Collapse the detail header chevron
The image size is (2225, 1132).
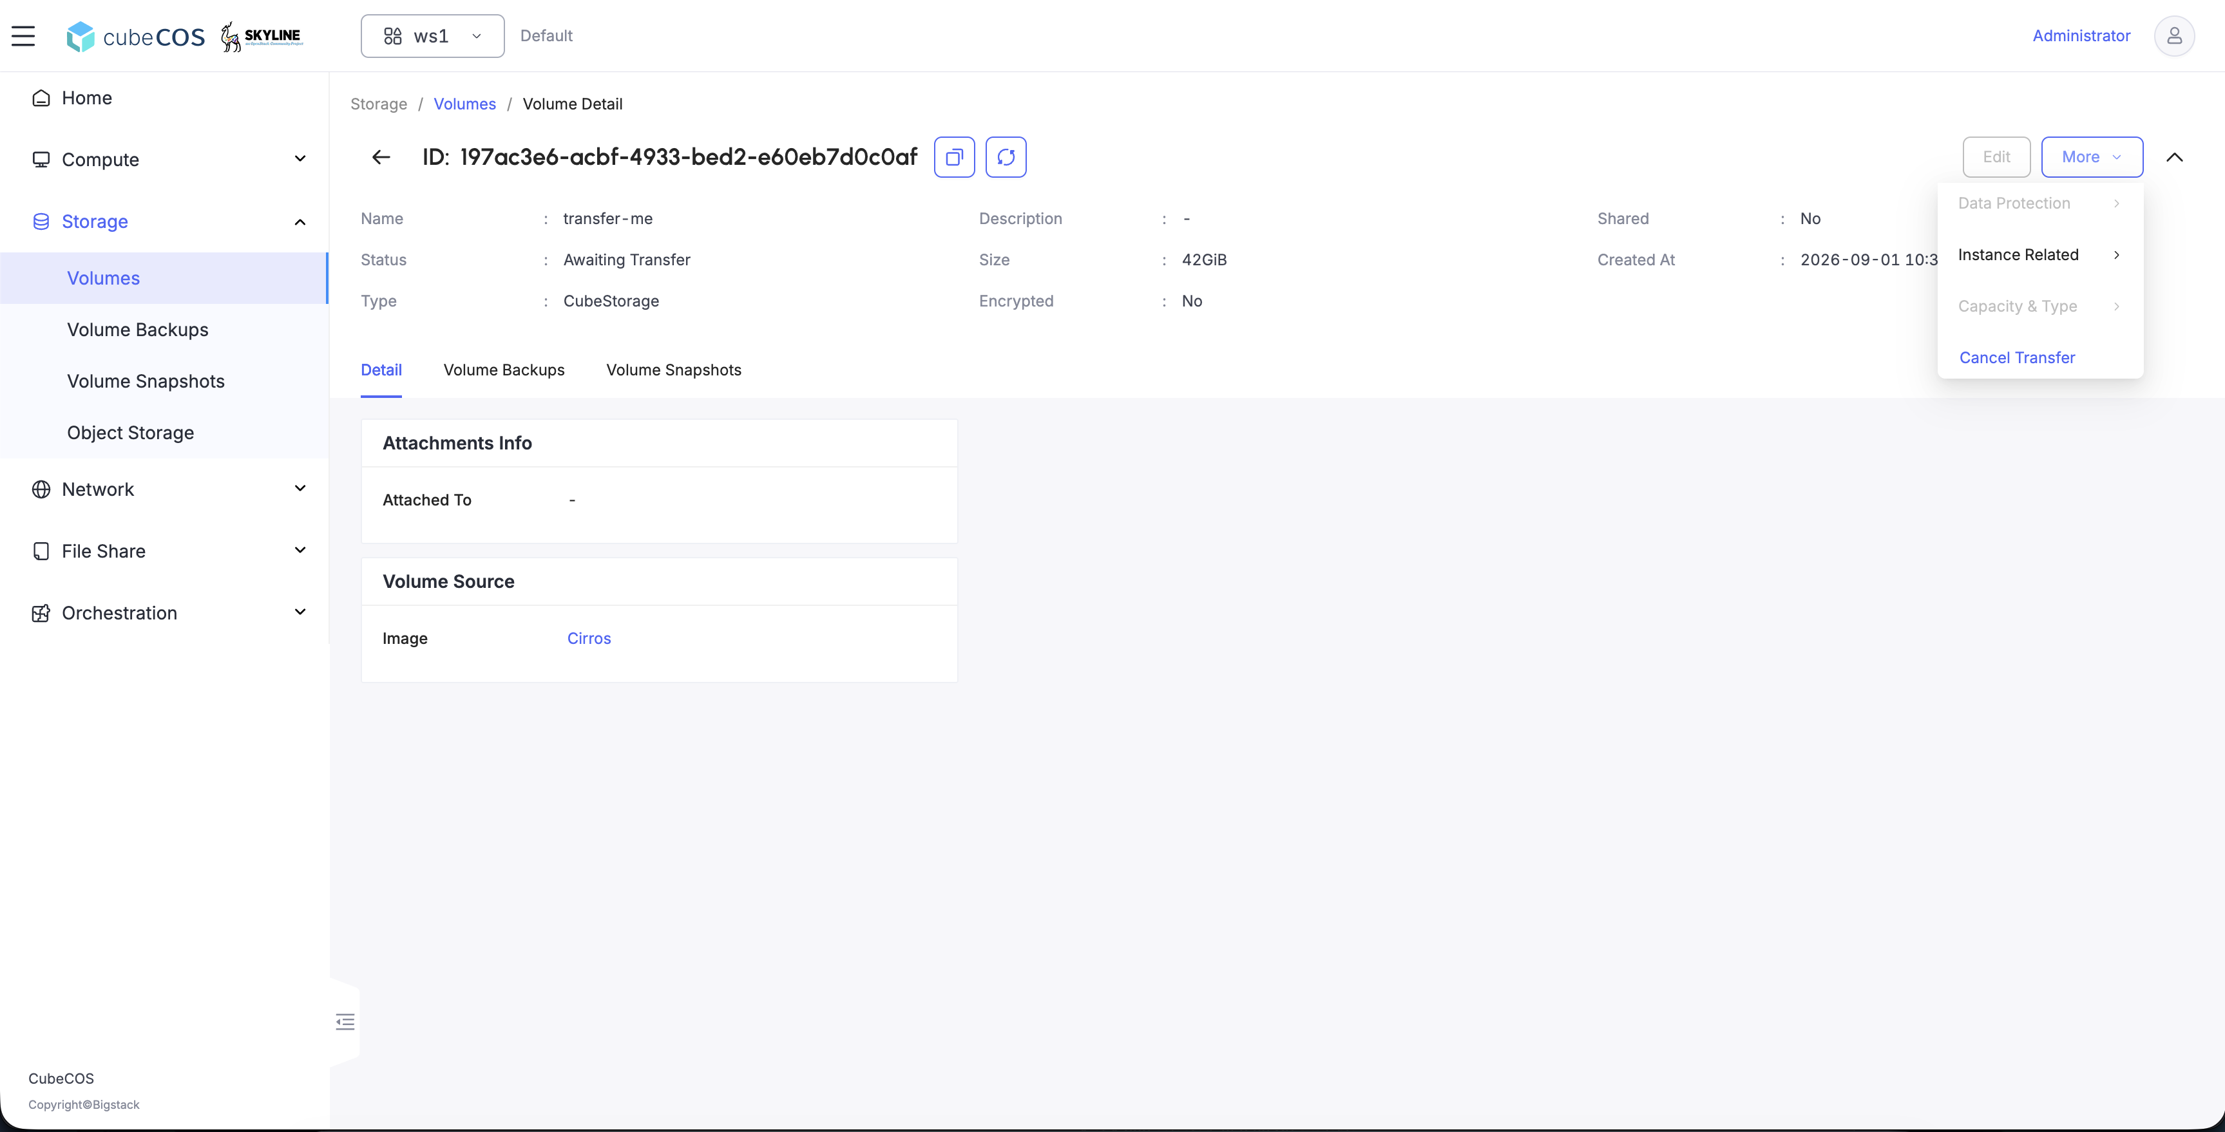(x=2175, y=157)
